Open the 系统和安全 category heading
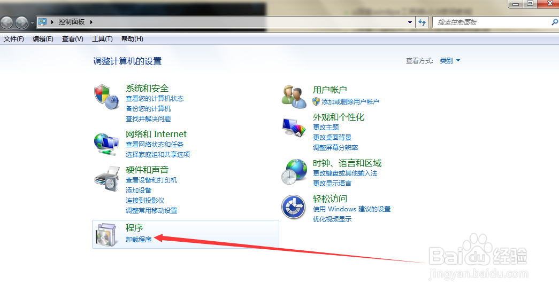Image resolution: width=559 pixels, height=293 pixels. [147, 88]
